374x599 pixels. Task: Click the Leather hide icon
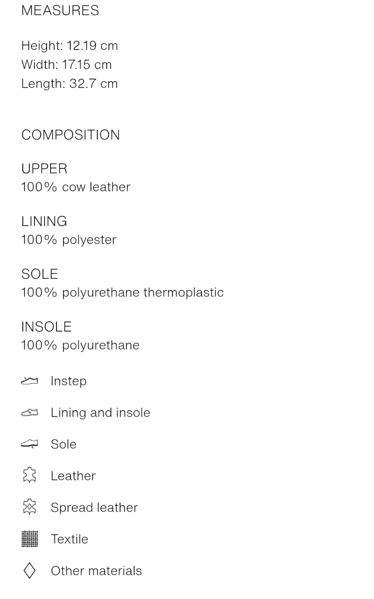(x=30, y=475)
